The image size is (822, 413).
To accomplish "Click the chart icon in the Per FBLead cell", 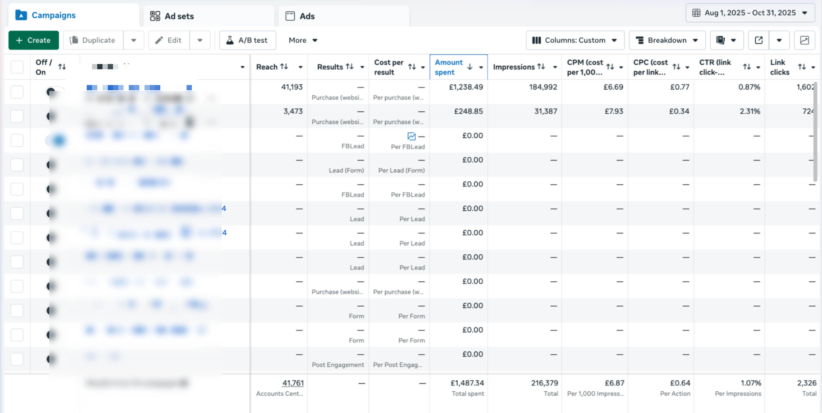I will [411, 136].
